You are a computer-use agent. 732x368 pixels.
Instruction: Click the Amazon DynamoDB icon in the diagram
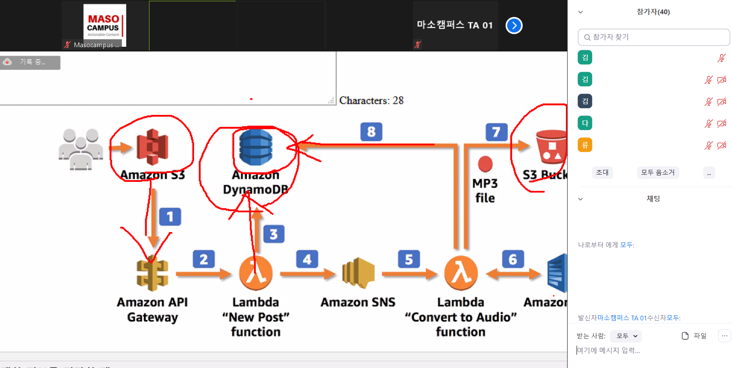[x=256, y=148]
